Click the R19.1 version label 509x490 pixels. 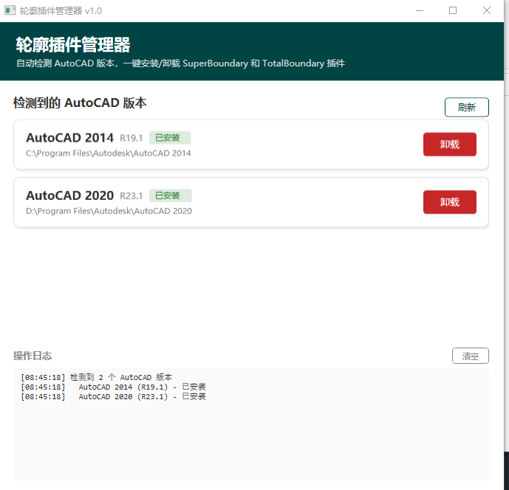tap(131, 139)
